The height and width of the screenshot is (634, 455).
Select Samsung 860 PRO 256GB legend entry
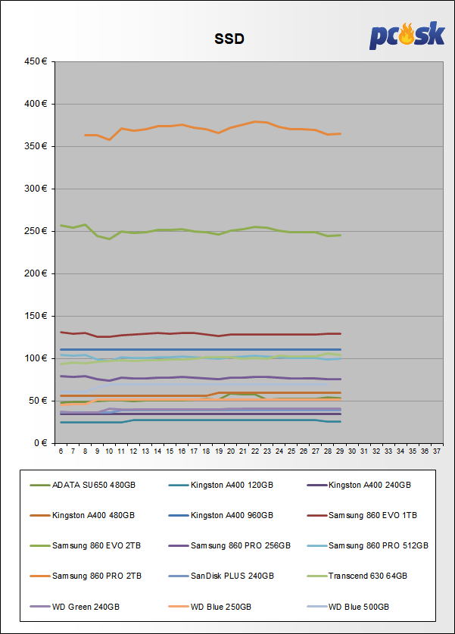click(x=229, y=545)
